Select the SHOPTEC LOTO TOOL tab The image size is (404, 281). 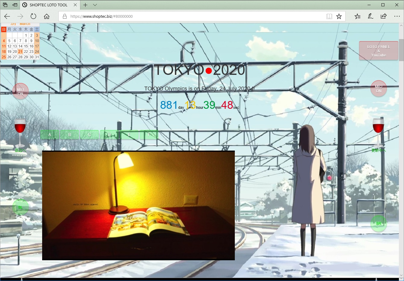click(x=48, y=5)
